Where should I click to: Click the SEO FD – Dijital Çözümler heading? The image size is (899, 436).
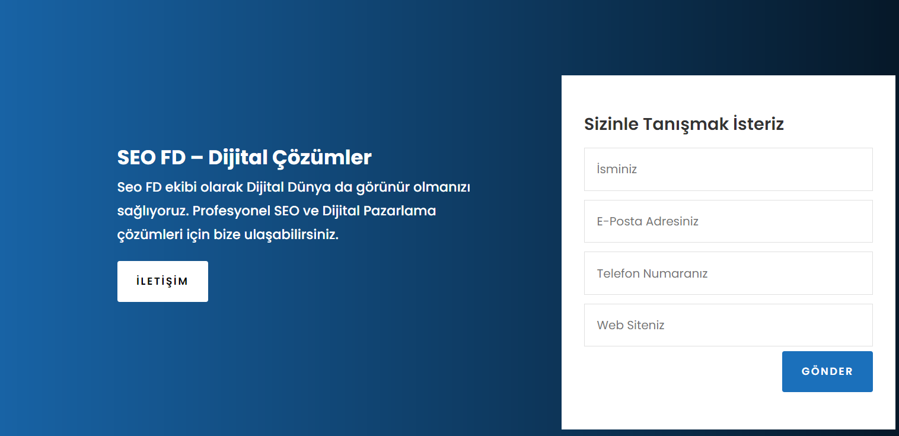pos(244,158)
